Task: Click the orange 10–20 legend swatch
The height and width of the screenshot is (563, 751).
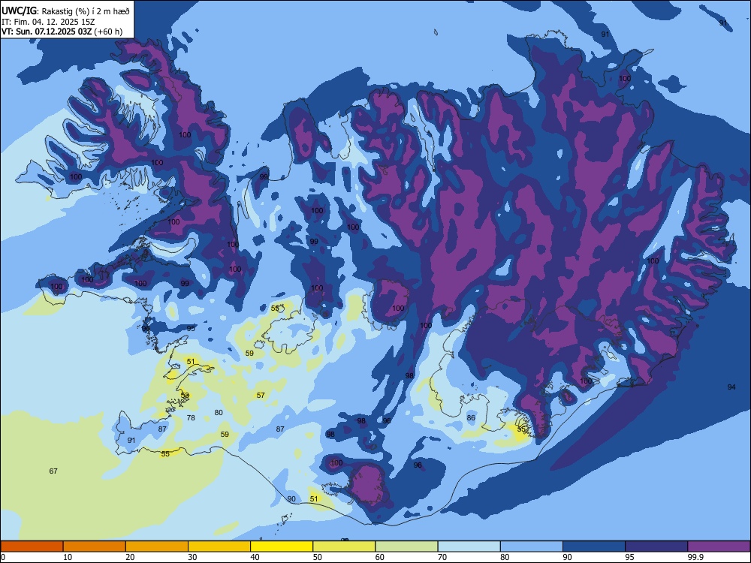Action: (x=95, y=546)
